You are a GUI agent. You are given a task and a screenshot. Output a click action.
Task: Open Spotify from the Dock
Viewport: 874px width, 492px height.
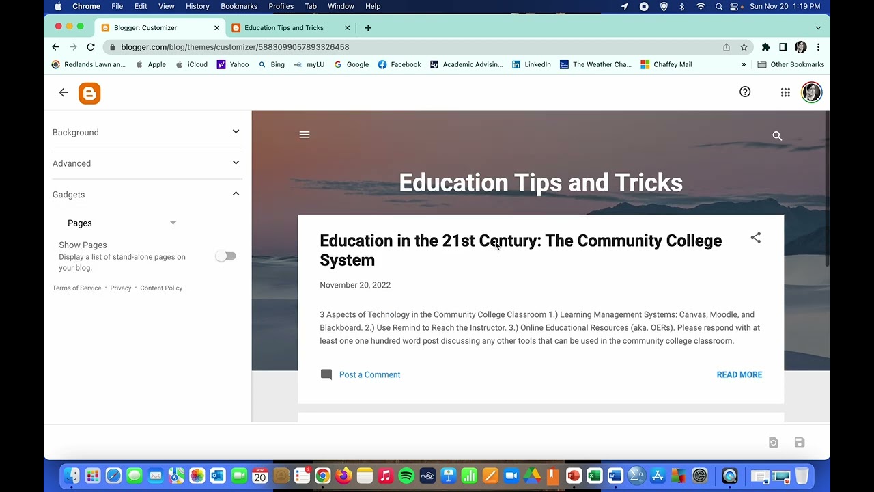pyautogui.click(x=406, y=476)
